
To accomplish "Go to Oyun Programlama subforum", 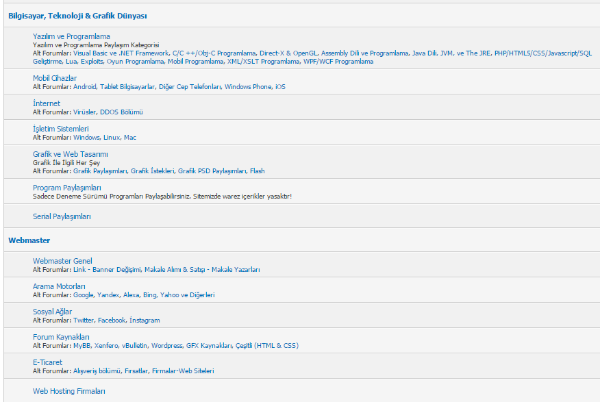I will pyautogui.click(x=135, y=62).
